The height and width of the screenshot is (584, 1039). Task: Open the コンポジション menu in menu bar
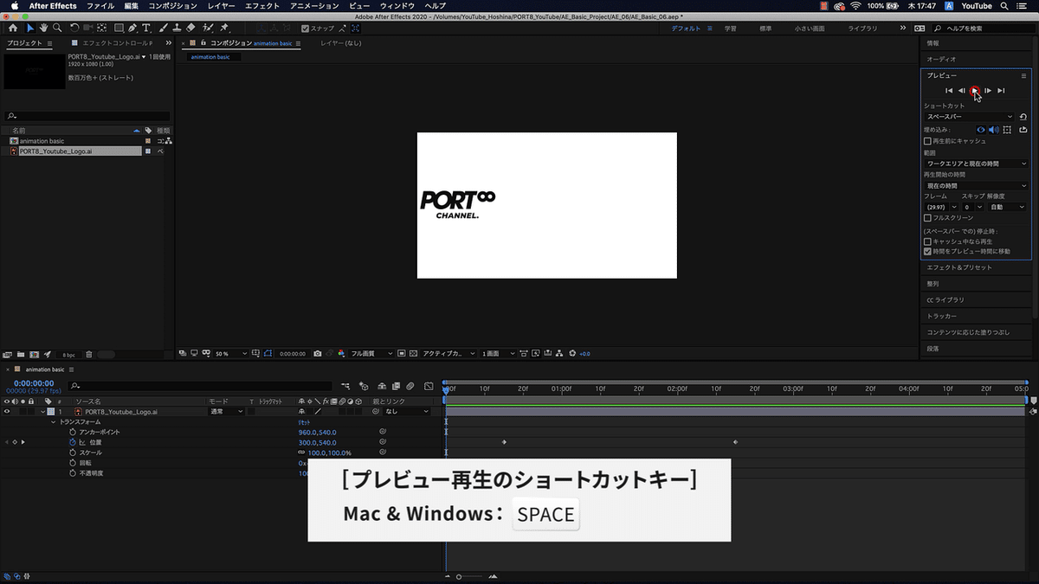click(172, 6)
